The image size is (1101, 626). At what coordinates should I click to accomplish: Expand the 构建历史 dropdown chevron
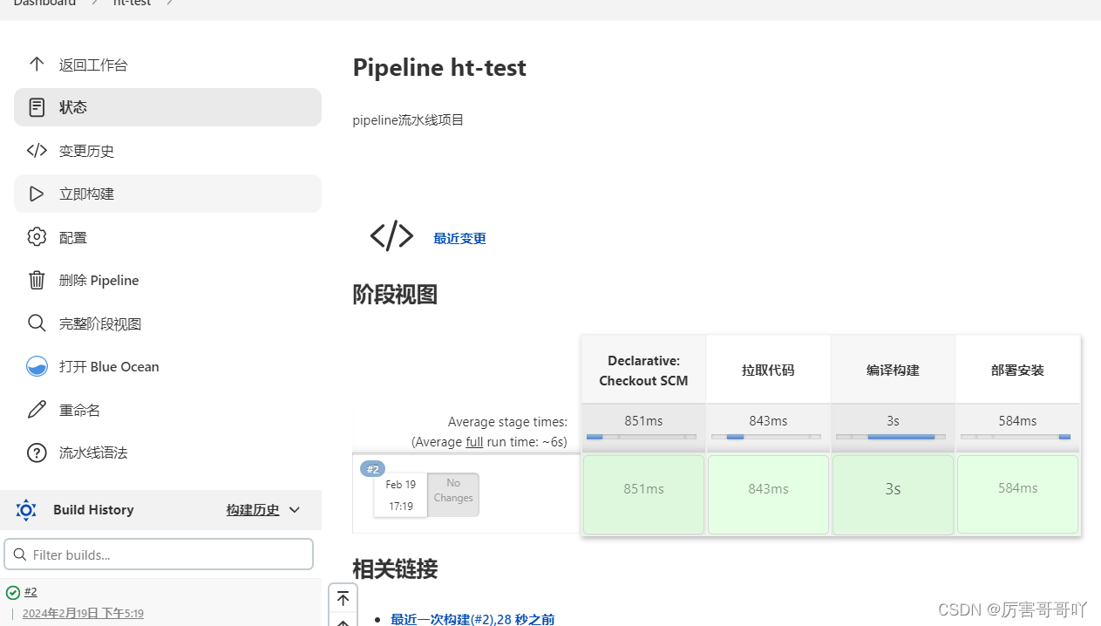point(295,510)
